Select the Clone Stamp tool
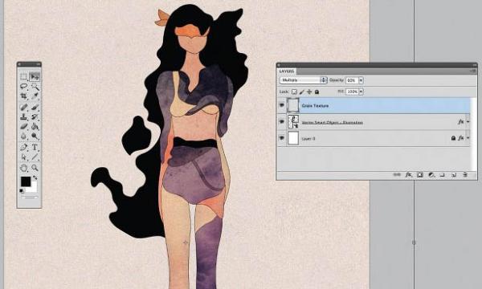 [23, 117]
